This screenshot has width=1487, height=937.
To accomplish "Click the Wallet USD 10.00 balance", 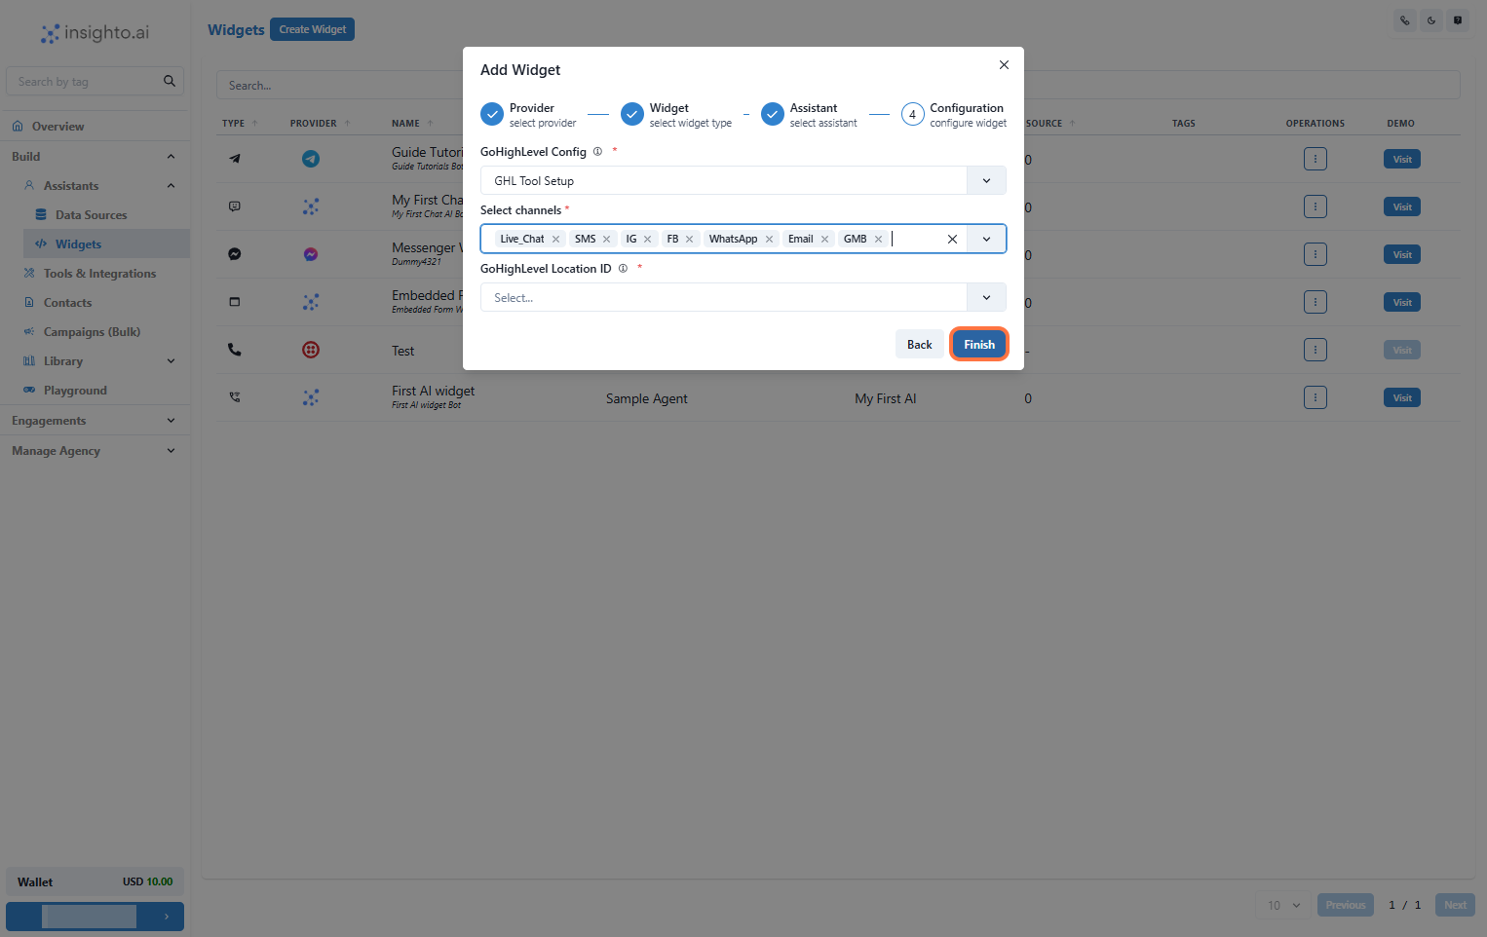I will click(95, 881).
